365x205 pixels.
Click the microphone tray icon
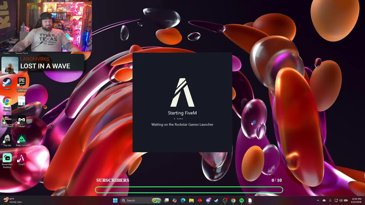pos(330,200)
